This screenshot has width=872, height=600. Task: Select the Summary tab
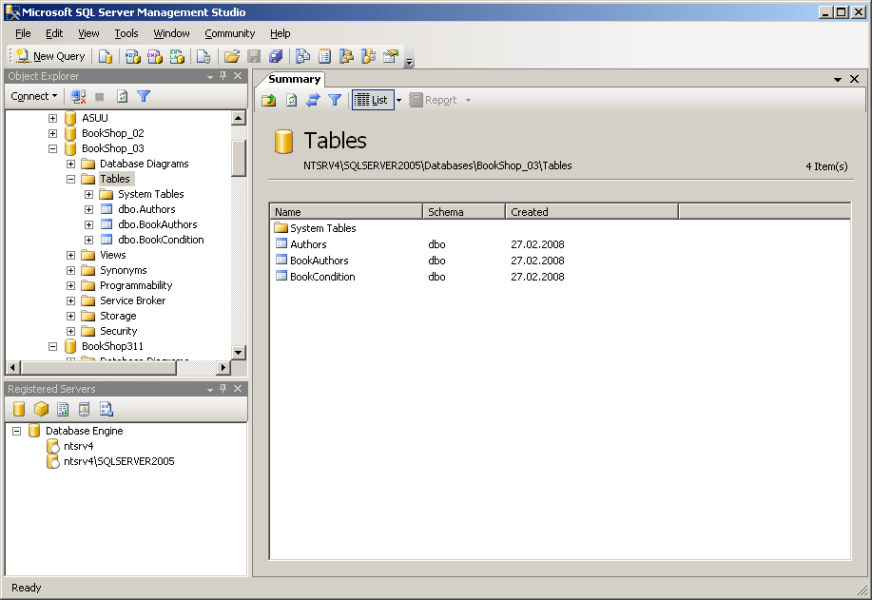[x=294, y=79]
